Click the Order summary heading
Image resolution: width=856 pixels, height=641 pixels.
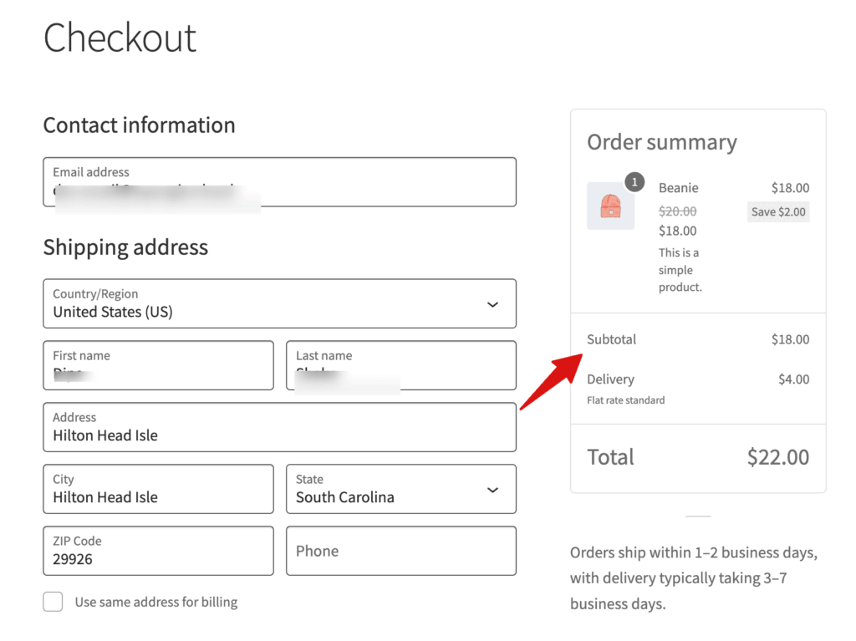coord(662,143)
